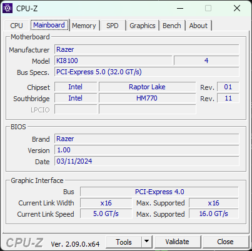This screenshot has height=251, width=252.
Task: Open the Bench tab
Action: [x=172, y=26]
